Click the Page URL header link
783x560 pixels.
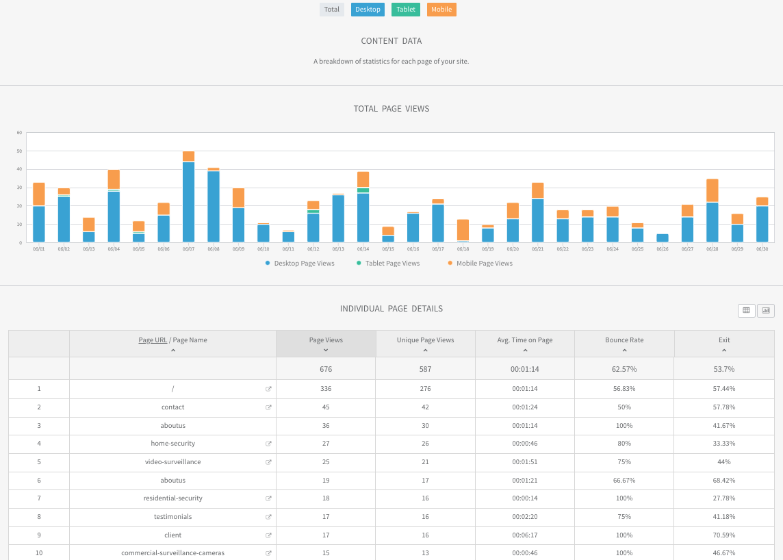153,340
